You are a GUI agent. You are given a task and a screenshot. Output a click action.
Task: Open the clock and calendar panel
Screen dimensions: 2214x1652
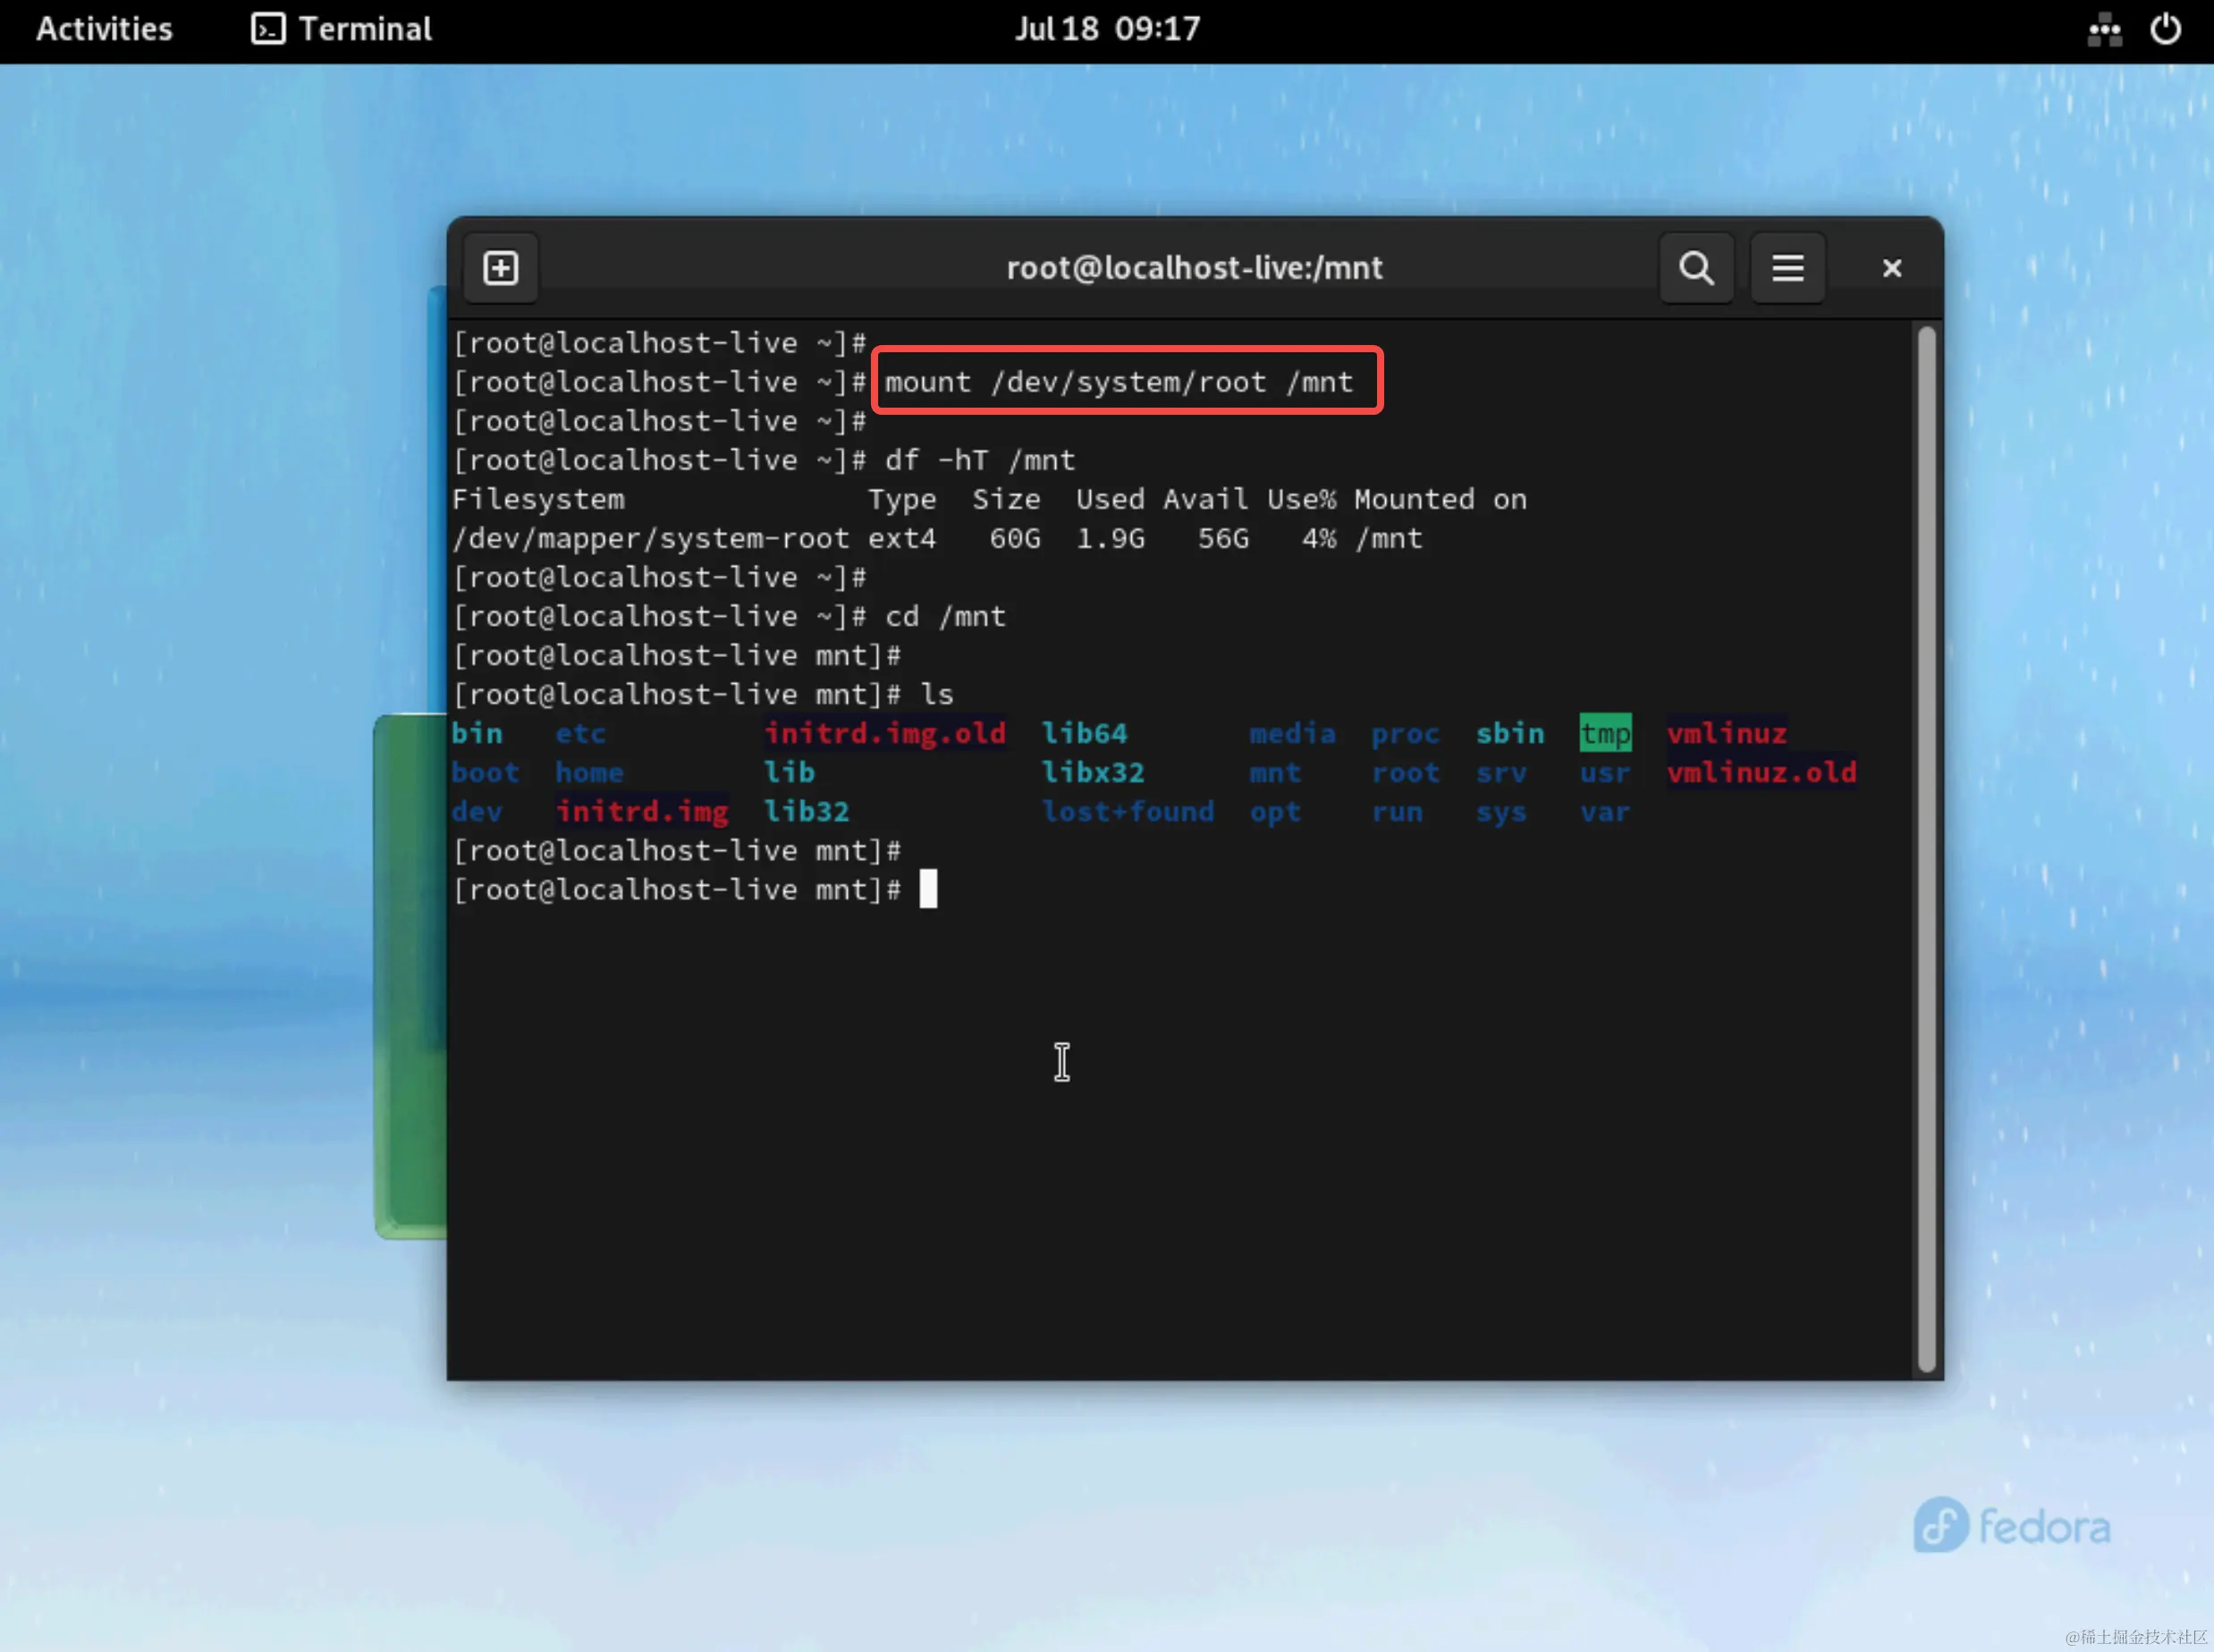(1107, 29)
